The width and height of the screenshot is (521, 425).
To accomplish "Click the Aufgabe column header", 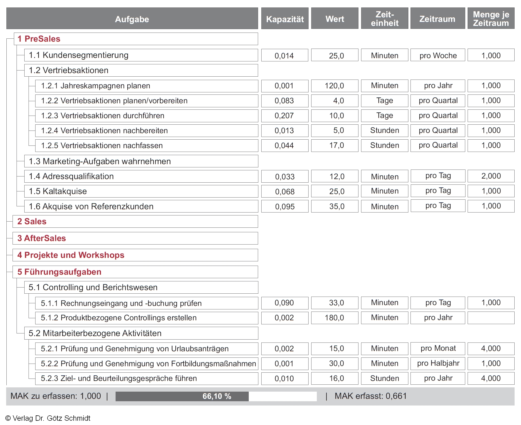I will 132,18.
